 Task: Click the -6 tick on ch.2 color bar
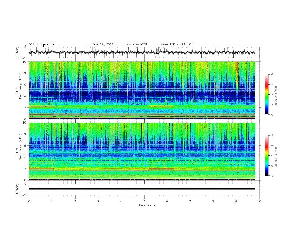[x=272, y=165]
